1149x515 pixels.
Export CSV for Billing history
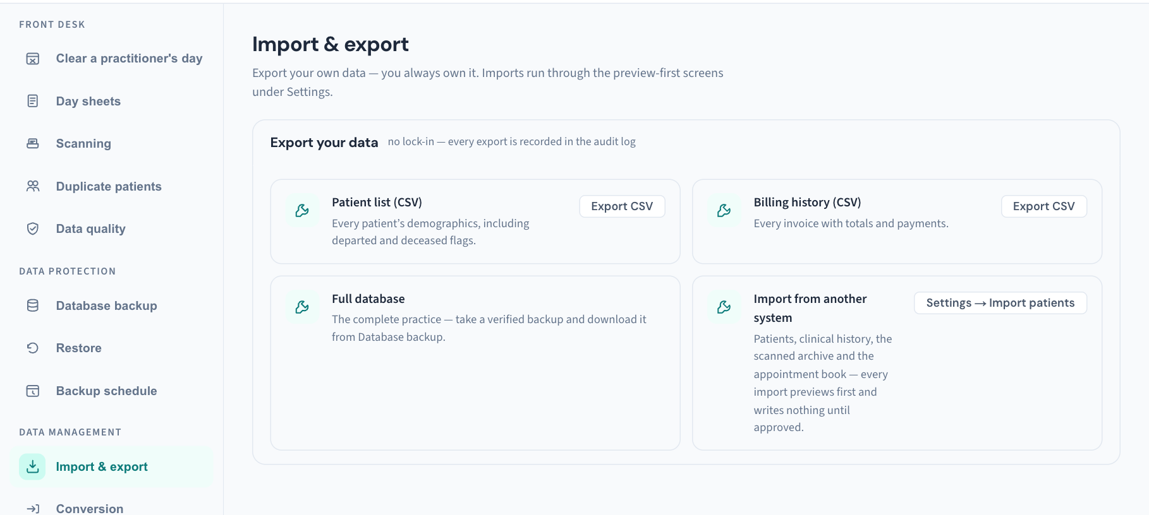(x=1044, y=206)
